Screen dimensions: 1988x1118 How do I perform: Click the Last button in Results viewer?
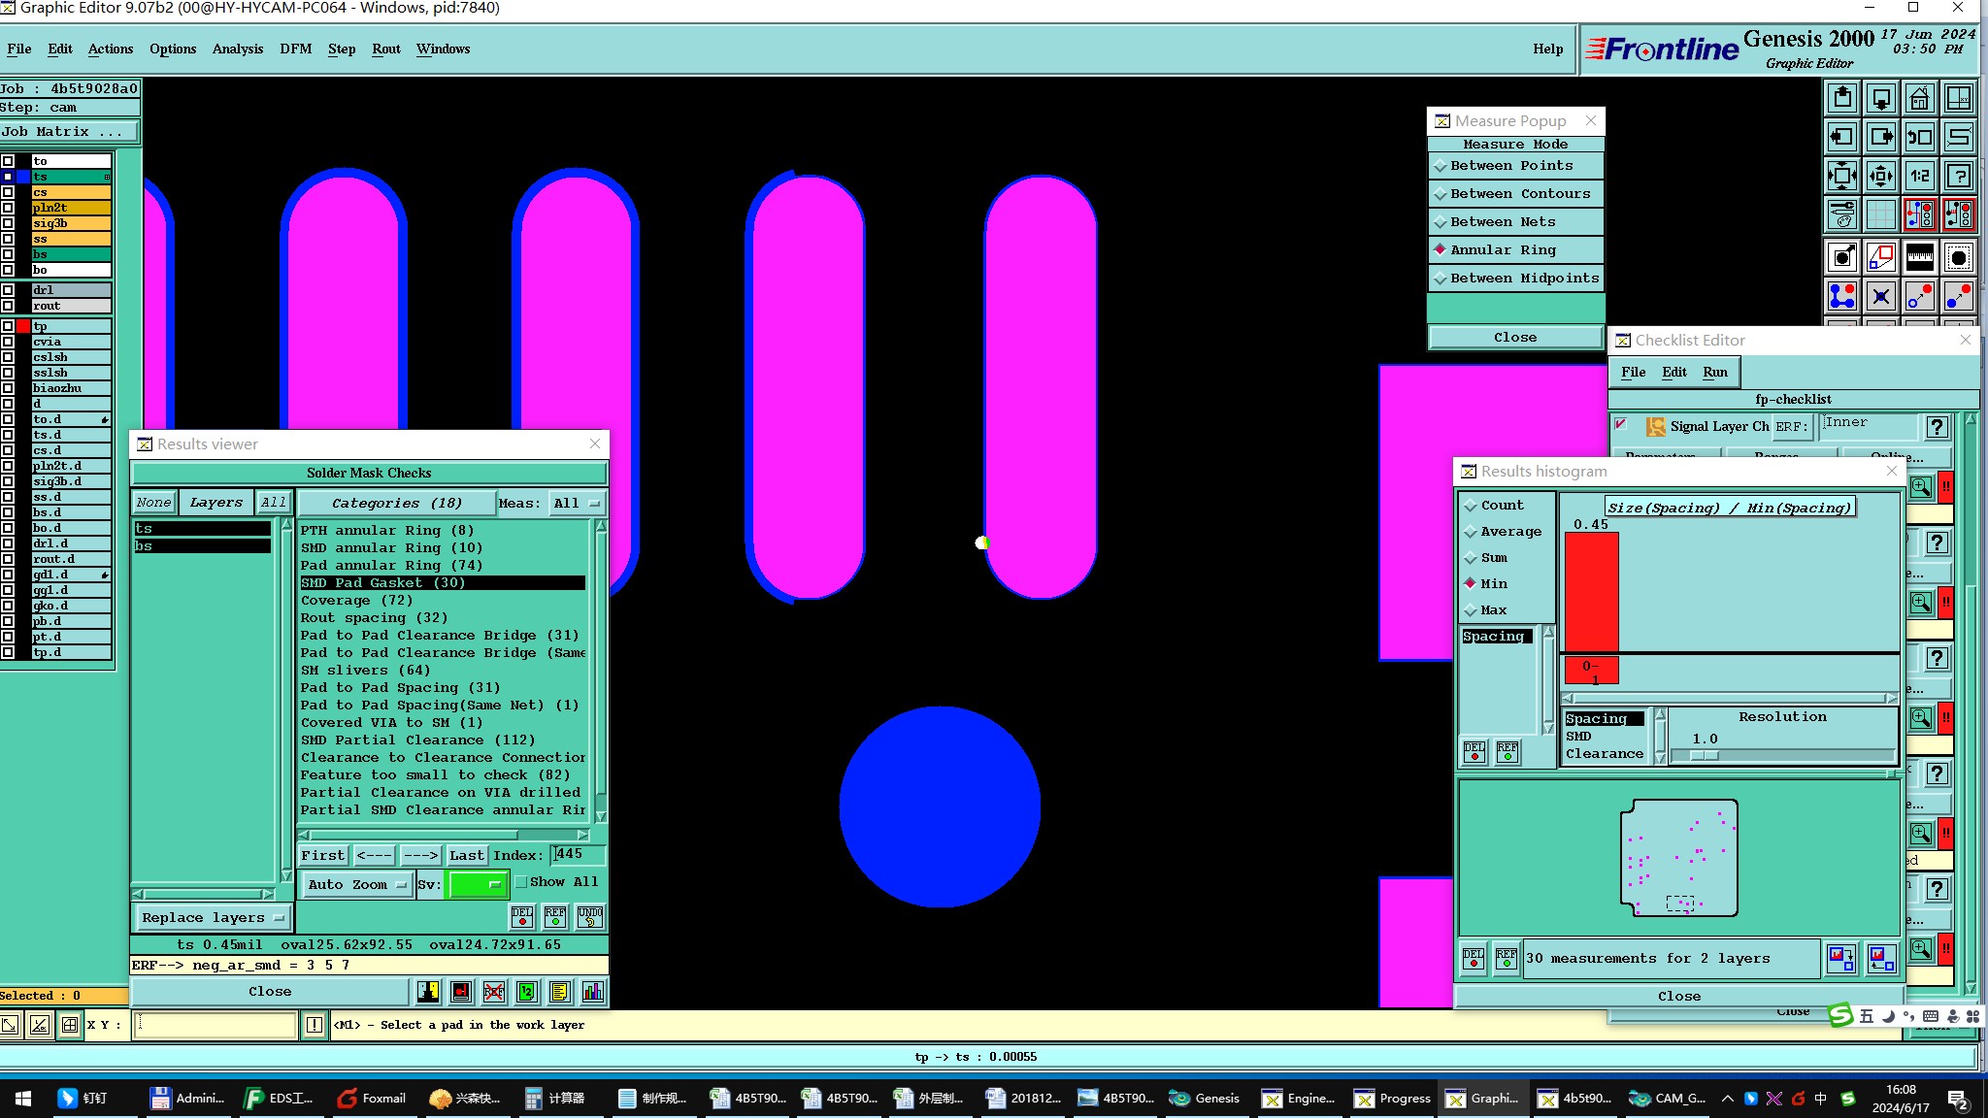[466, 855]
